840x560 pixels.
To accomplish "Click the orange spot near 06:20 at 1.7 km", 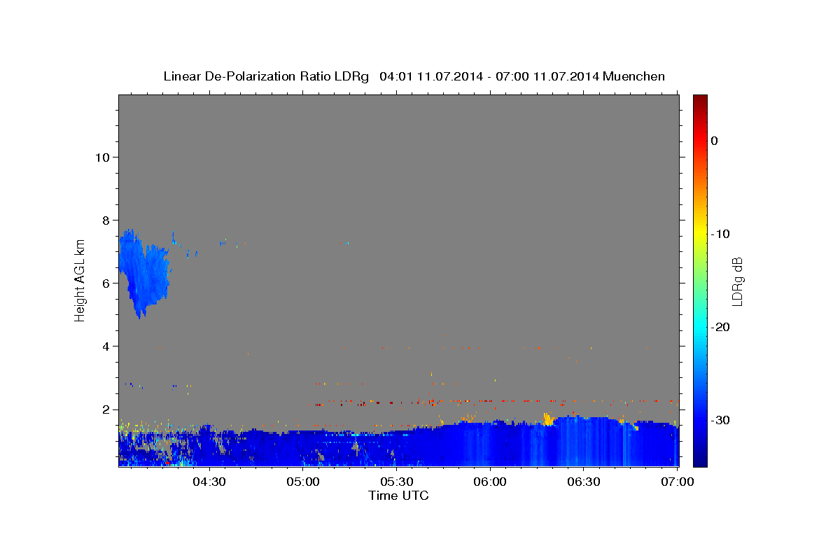I will (547, 420).
